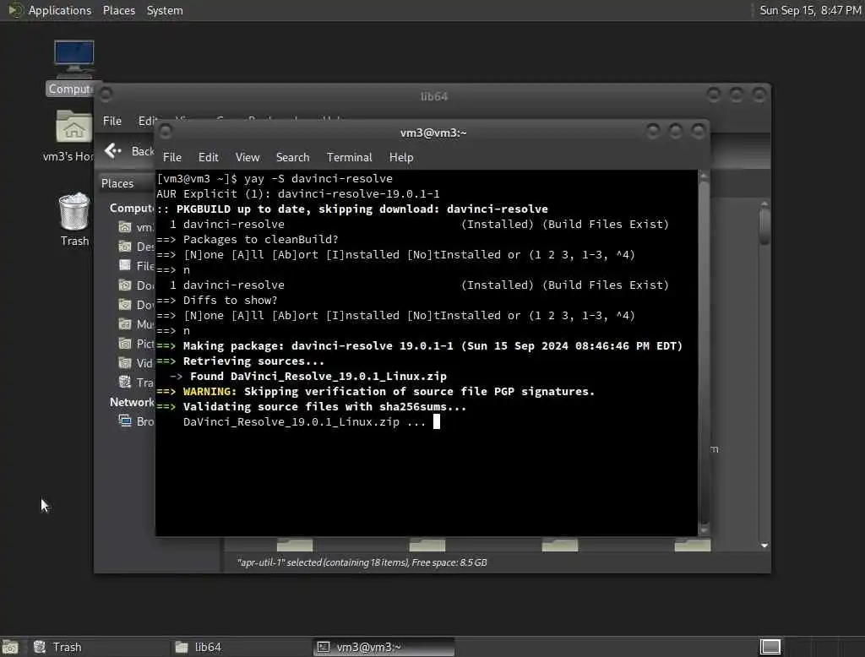Click Retrieving sources line in terminal

[241, 361]
